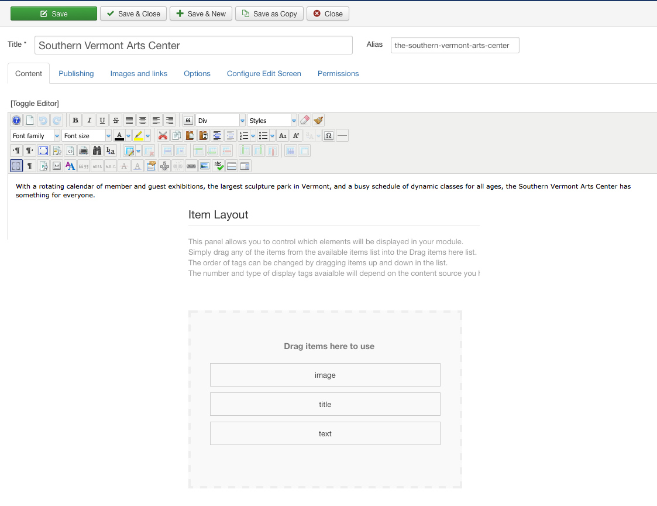Click the eraser remove formatting icon

305,121
